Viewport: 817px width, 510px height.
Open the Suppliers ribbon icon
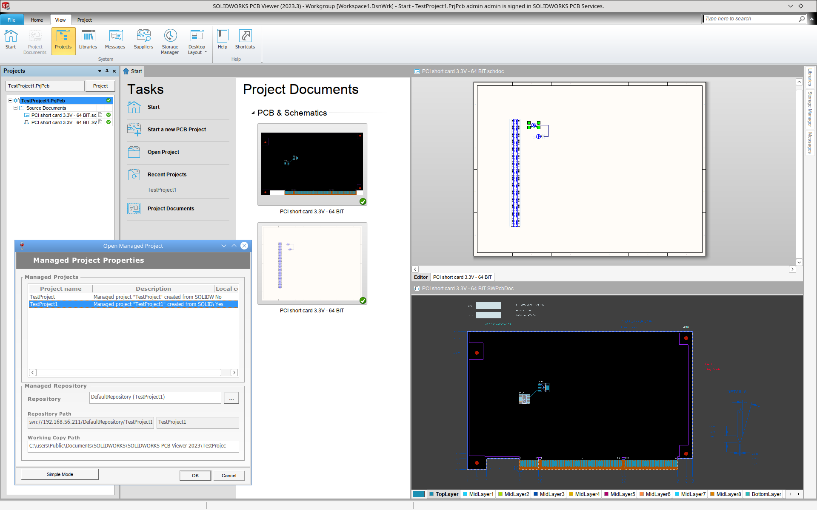click(x=143, y=40)
